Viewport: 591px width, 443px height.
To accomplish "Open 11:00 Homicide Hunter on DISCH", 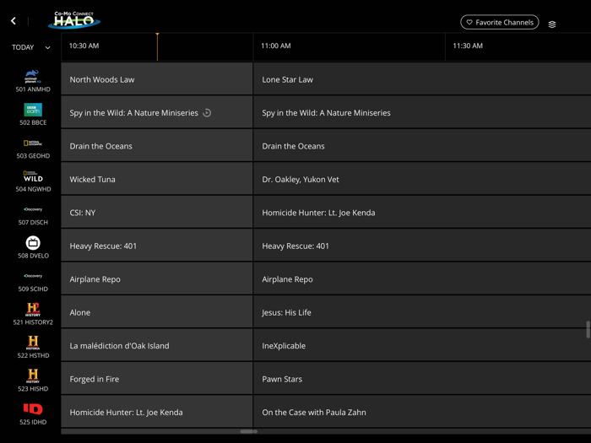I will click(422, 212).
